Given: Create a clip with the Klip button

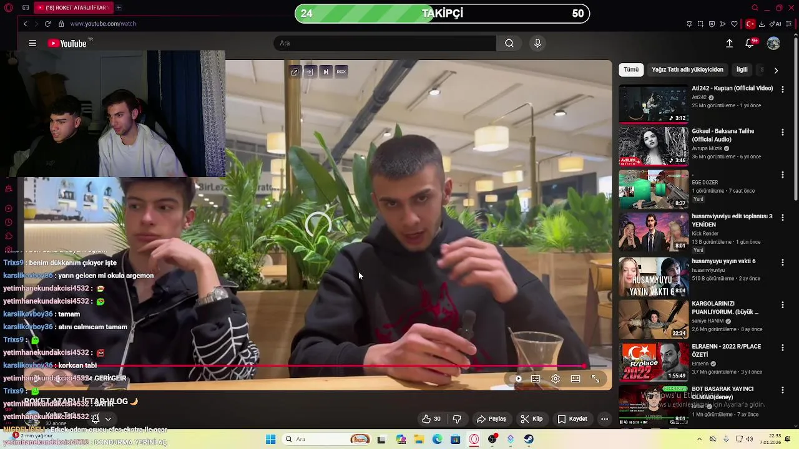Looking at the screenshot, I should (532, 419).
